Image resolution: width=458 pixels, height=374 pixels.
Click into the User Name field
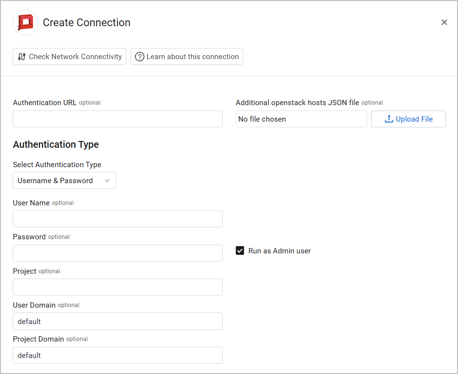tap(117, 219)
